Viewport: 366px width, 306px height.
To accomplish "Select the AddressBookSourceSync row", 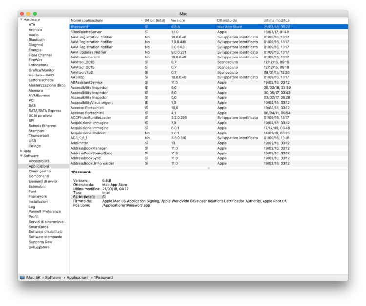I will (209, 153).
